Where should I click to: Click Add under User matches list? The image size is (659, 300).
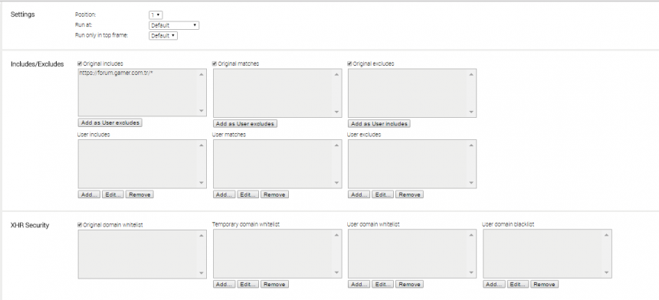(x=224, y=194)
